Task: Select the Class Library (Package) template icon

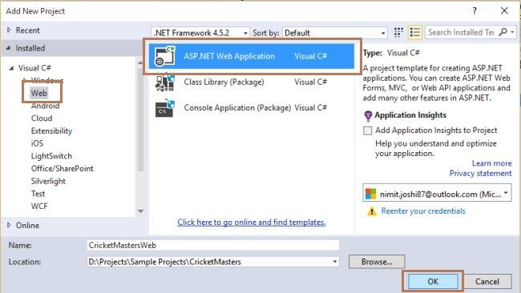Action: click(x=165, y=82)
